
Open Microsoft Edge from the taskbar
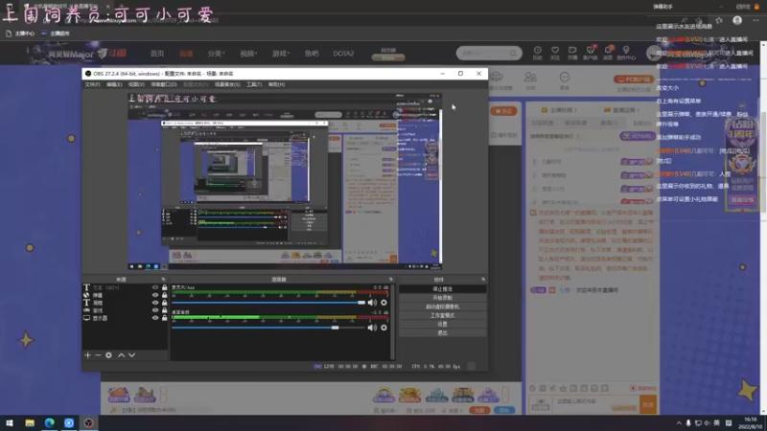click(x=50, y=422)
